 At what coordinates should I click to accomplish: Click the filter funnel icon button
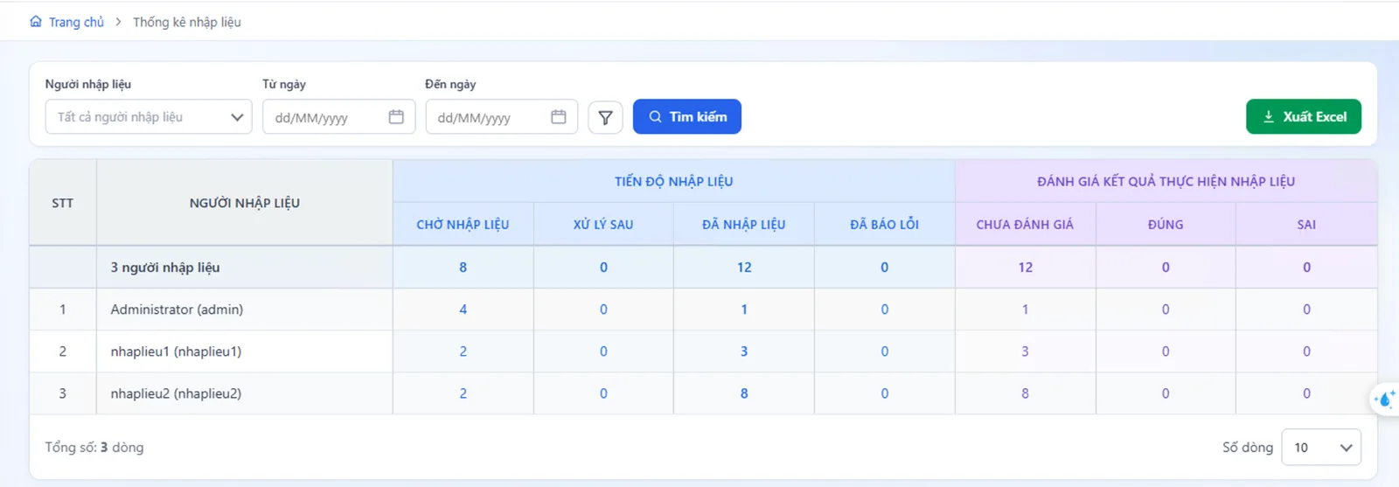[605, 117]
